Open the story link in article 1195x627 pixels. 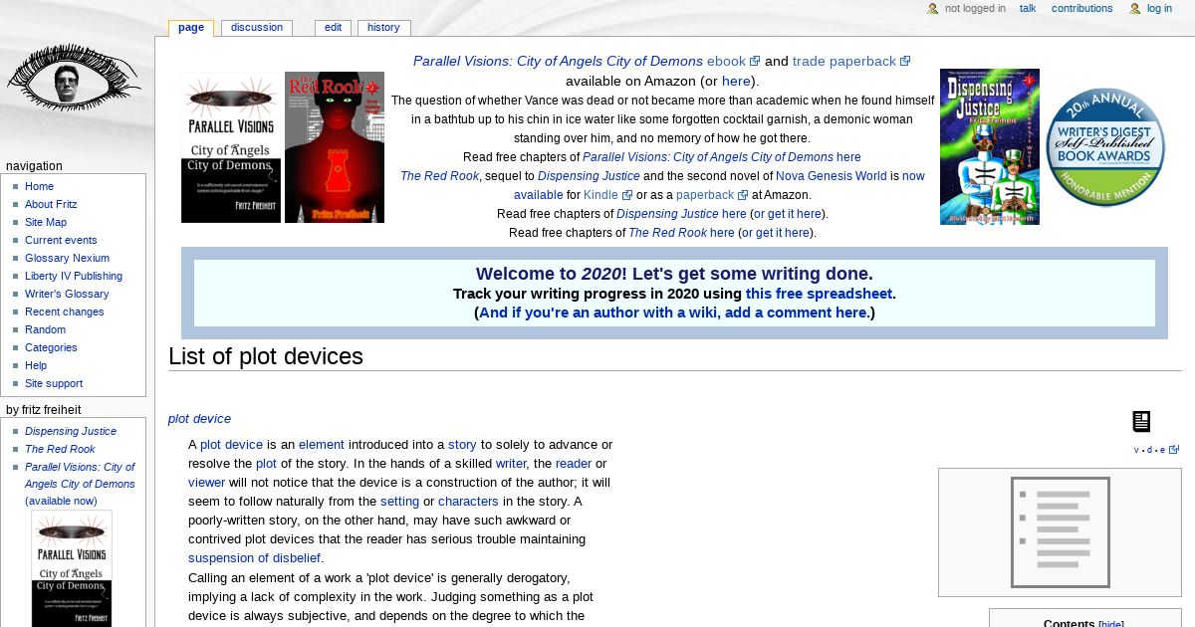[x=462, y=445]
